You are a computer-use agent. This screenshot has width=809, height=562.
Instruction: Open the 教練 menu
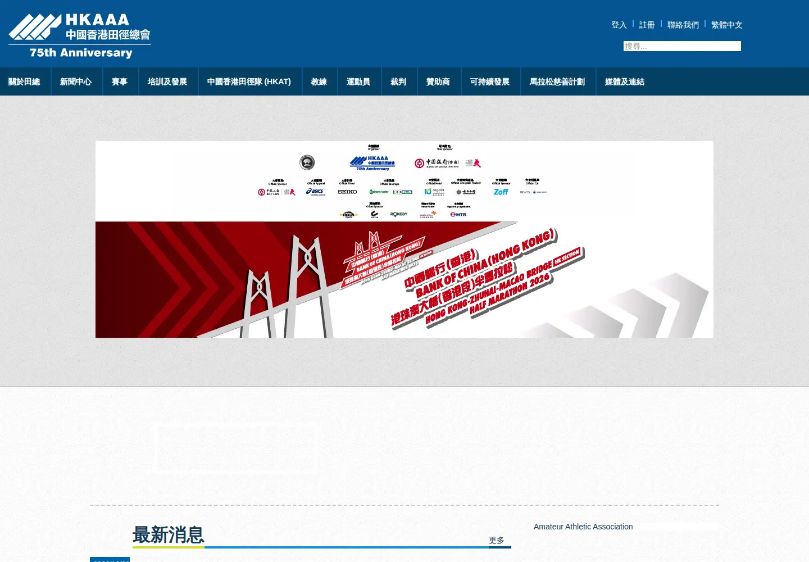tap(319, 81)
